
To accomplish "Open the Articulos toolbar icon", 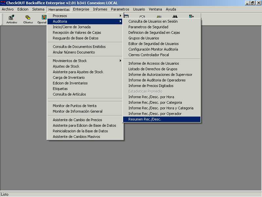I will (12, 19).
